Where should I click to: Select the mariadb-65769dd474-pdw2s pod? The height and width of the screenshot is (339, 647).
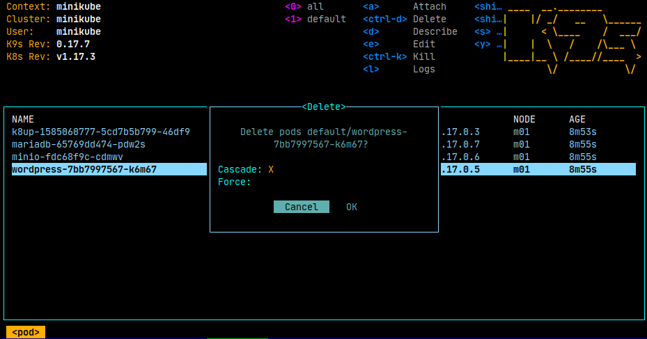point(78,144)
